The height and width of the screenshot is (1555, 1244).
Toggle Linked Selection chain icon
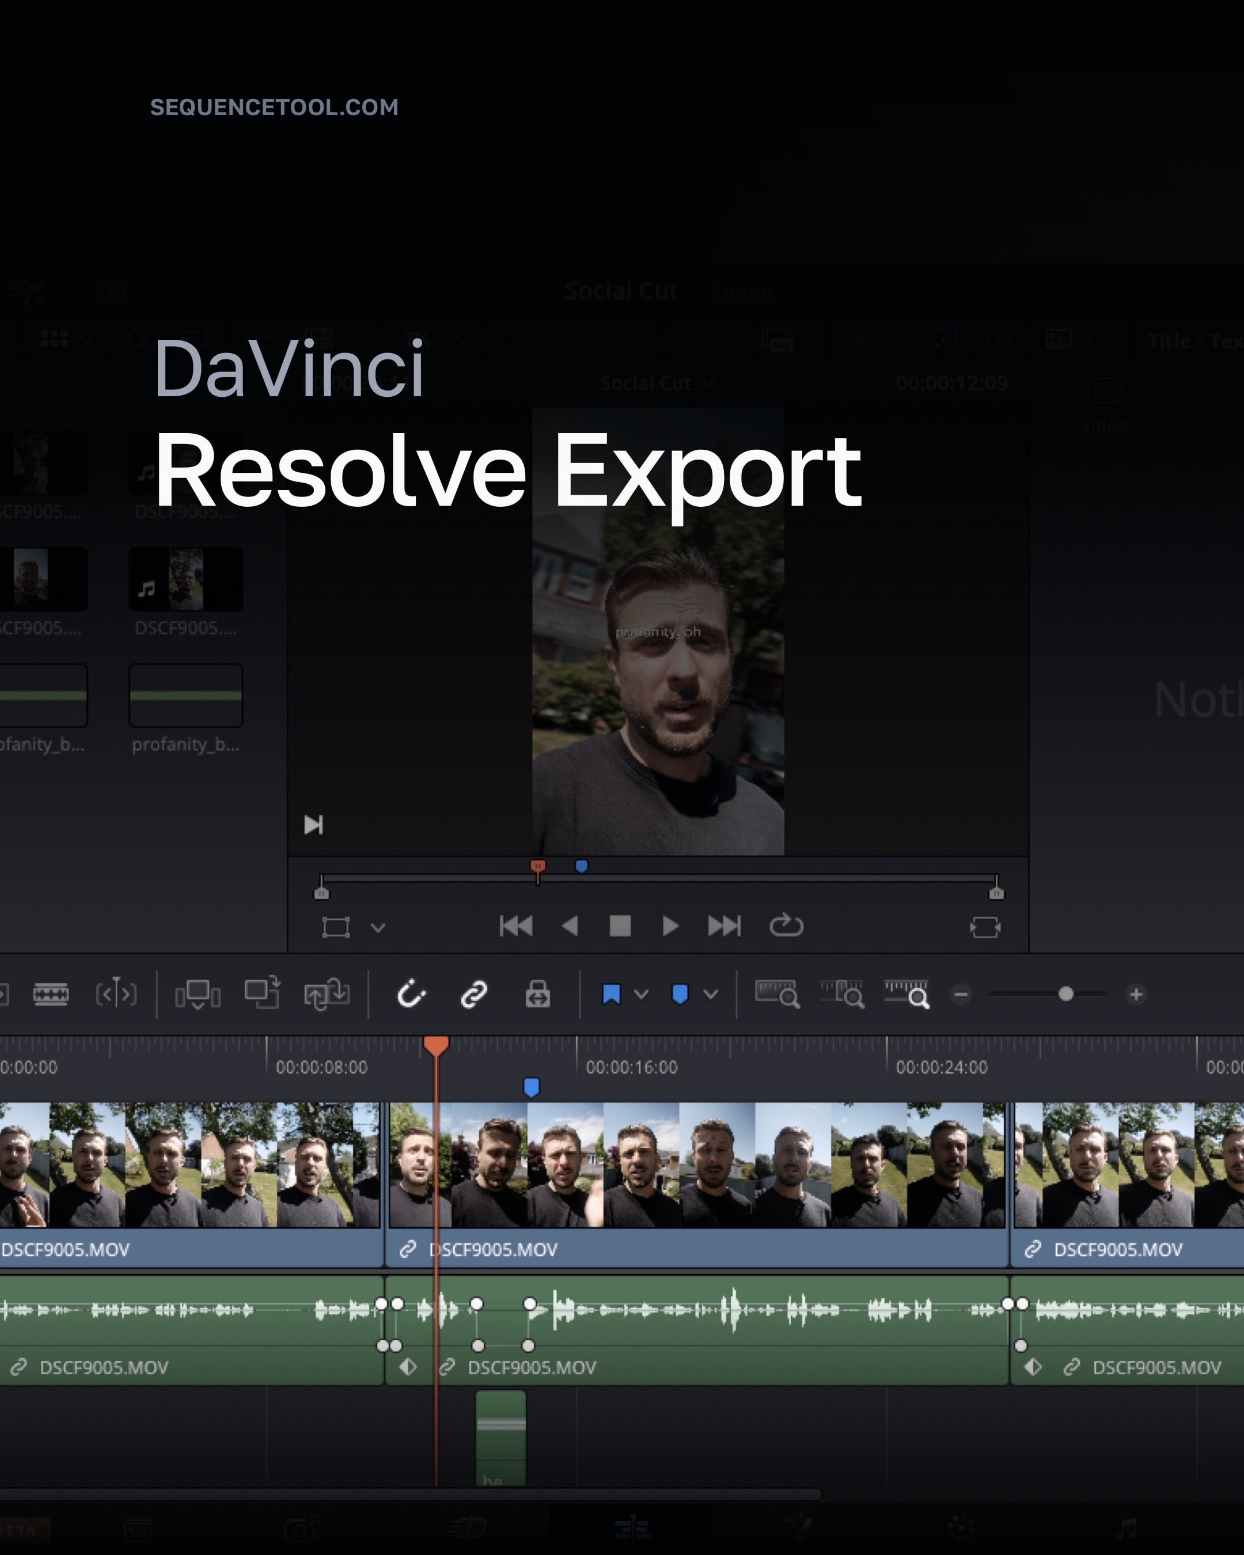474,995
